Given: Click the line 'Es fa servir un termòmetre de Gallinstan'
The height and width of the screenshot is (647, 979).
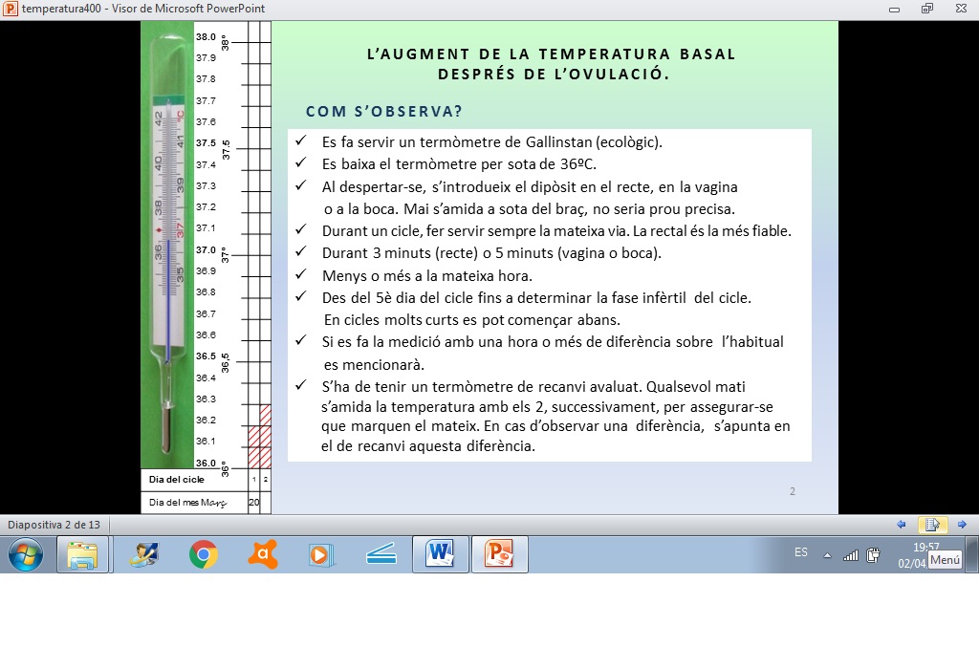Looking at the screenshot, I should 492,142.
